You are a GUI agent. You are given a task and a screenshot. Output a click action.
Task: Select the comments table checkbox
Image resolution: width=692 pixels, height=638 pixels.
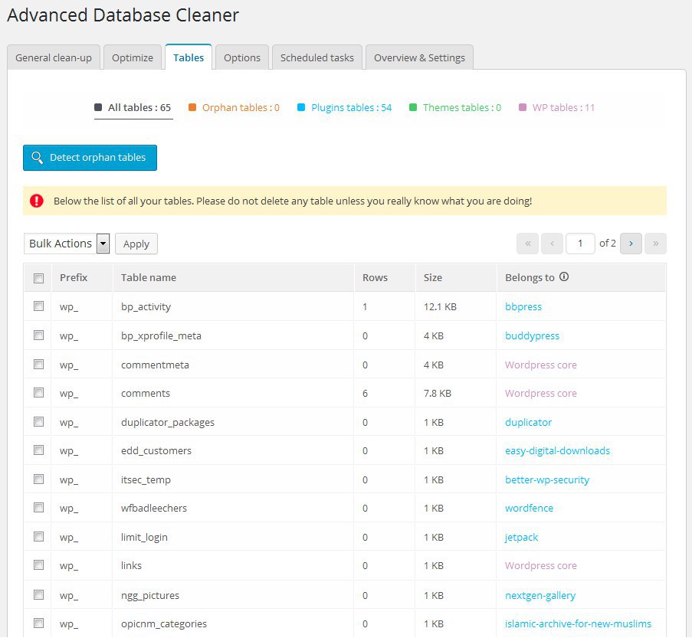coord(39,393)
